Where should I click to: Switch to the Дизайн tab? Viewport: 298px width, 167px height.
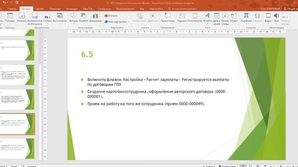pos(40,9)
